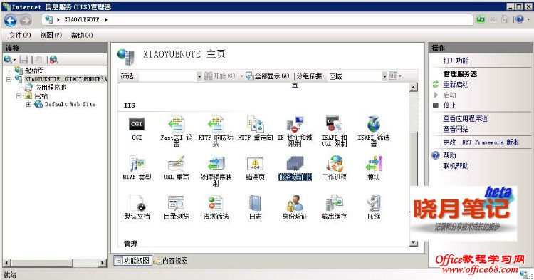Click the features list scroll down arrow
This screenshot has height=280, width=534.
(414, 242)
